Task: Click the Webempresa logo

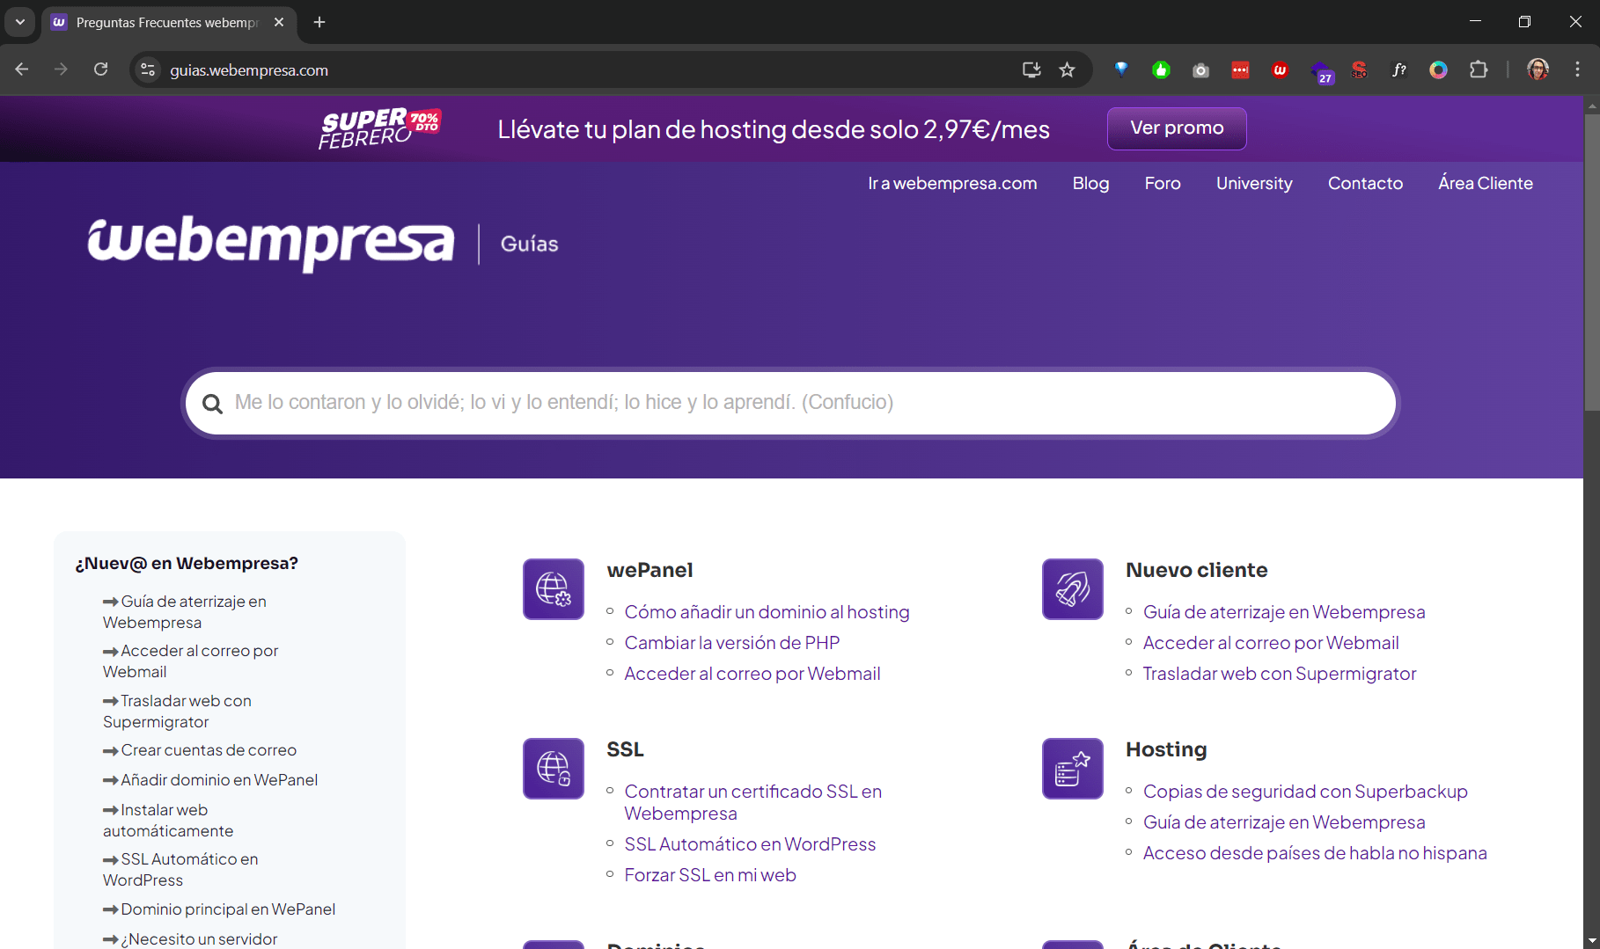Action: [x=271, y=243]
